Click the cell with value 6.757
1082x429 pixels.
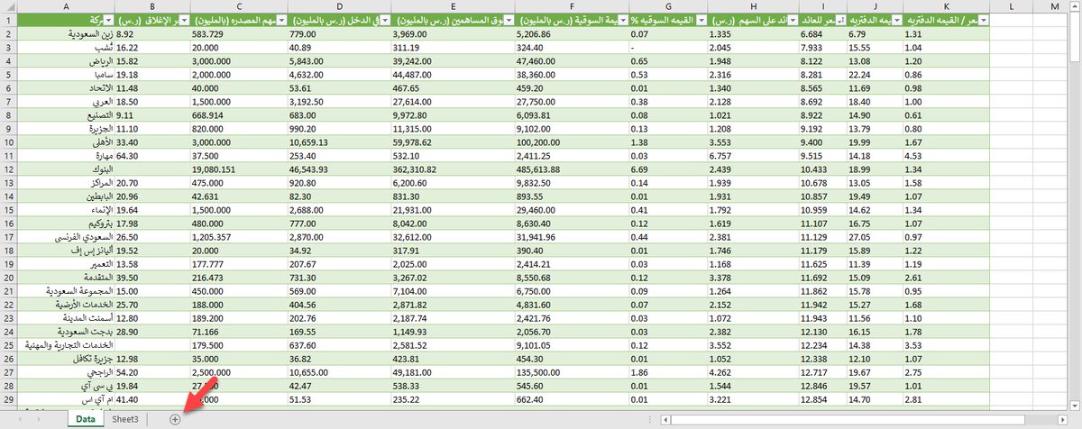753,155
